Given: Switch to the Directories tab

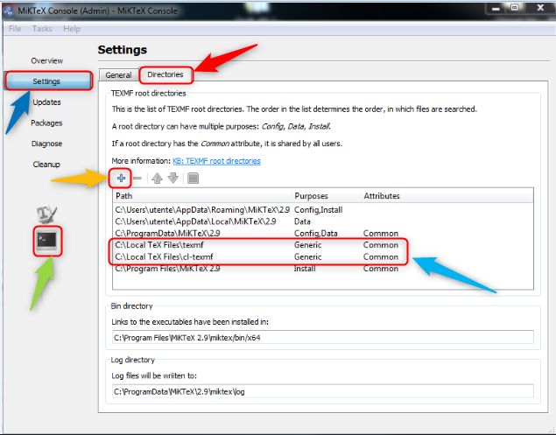Looking at the screenshot, I should (x=165, y=74).
